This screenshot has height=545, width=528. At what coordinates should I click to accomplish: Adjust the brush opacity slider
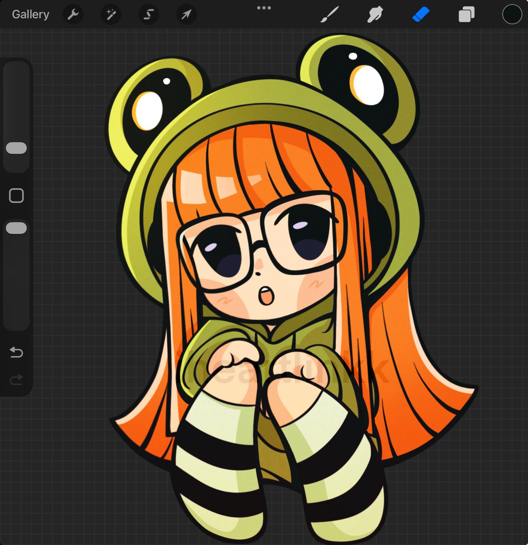(16, 227)
